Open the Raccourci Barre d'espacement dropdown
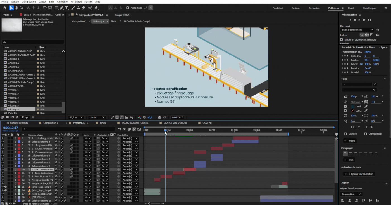Viewport: 391px width, 205px height. point(357,30)
